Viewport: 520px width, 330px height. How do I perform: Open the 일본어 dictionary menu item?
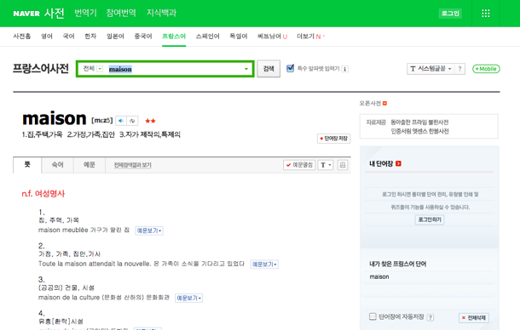pyautogui.click(x=115, y=36)
